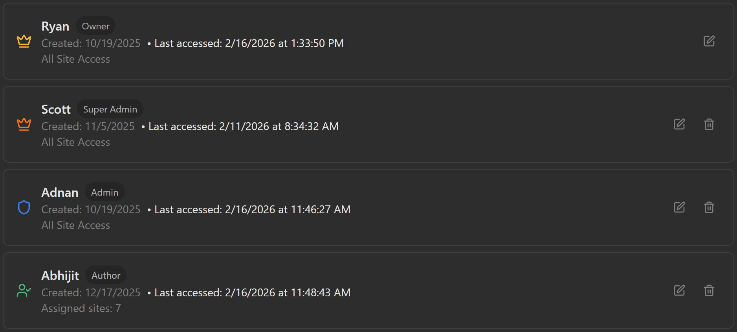Click the orange crown icon next to Scott
This screenshot has width=737, height=332.
(24, 124)
